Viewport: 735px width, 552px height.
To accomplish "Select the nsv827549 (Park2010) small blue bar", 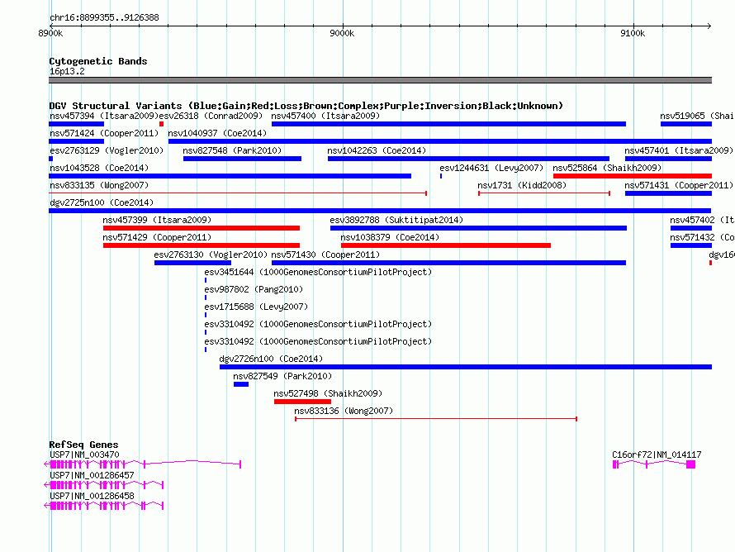I will point(241,384).
